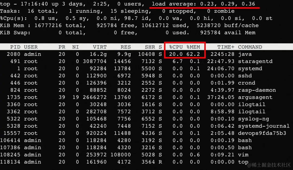Click the 16777216 total memory value
Image resolution: width=293 pixels, height=170 pixels.
(48, 25)
